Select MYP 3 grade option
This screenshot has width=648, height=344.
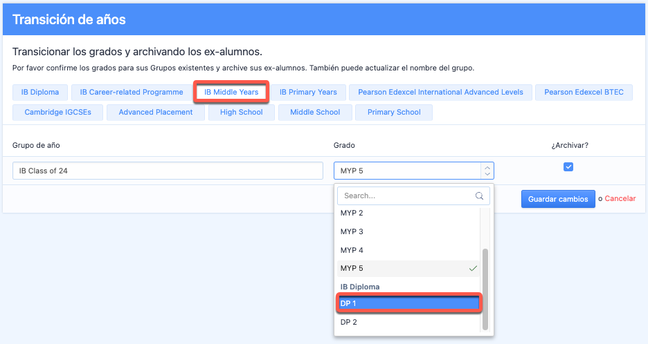pyautogui.click(x=408, y=231)
